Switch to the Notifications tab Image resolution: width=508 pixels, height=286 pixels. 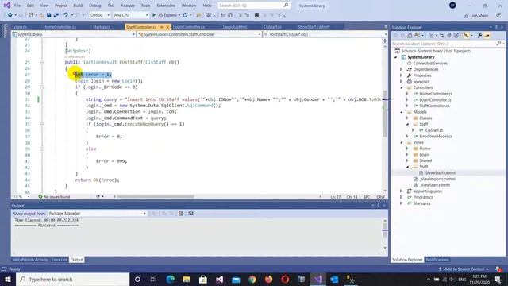[437, 260]
